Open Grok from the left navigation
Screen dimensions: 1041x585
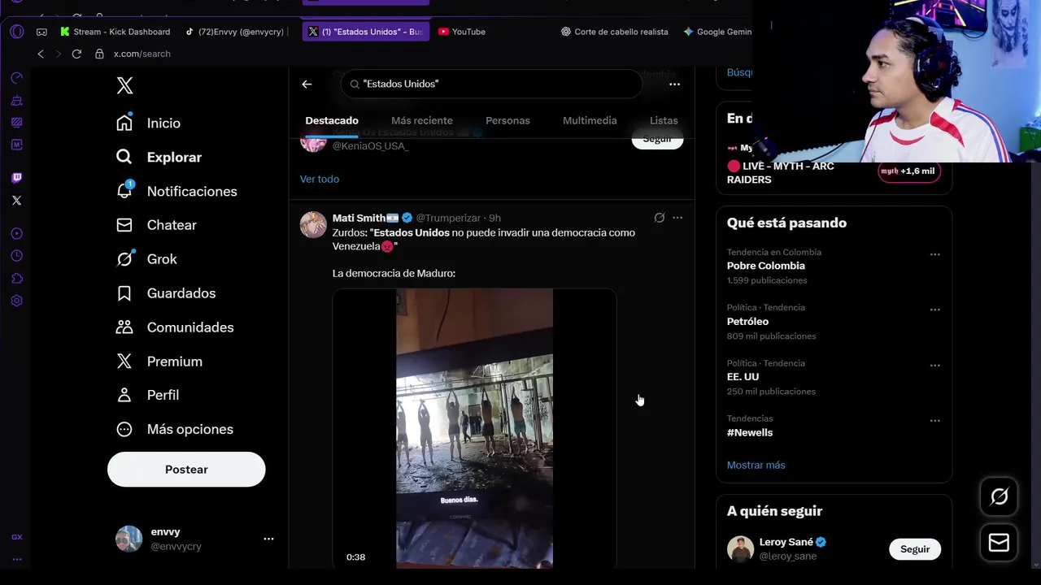[x=146, y=259]
